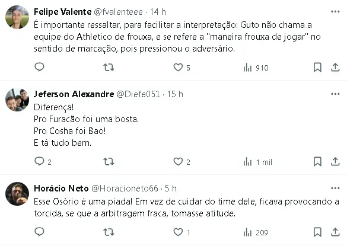Open Felipe Valente's avatar photo

tap(17, 17)
